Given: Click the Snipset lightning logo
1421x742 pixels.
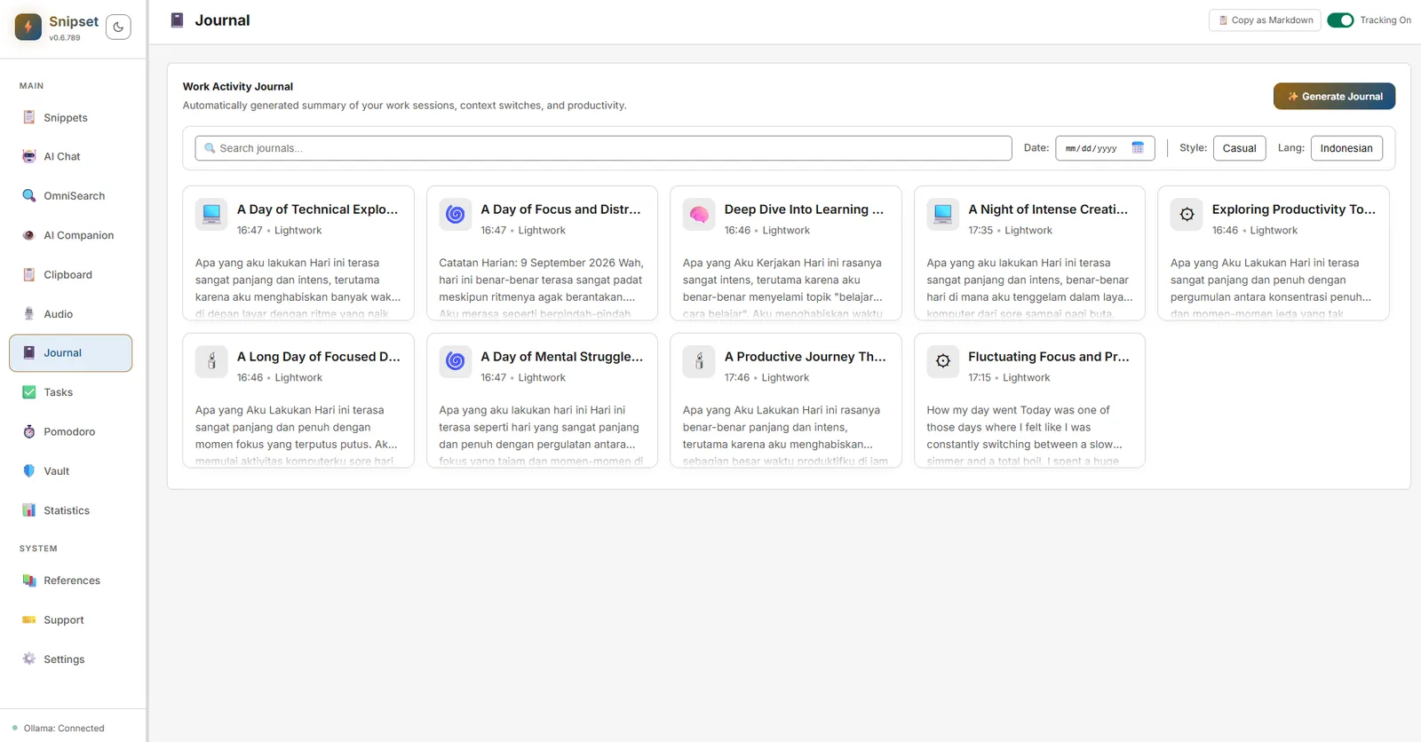Looking at the screenshot, I should pyautogui.click(x=28, y=27).
